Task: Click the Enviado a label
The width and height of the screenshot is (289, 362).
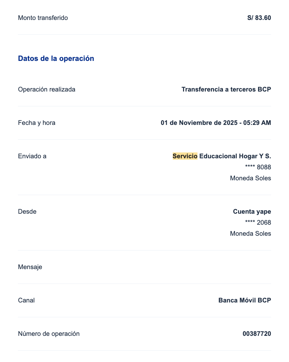Action: [x=32, y=156]
